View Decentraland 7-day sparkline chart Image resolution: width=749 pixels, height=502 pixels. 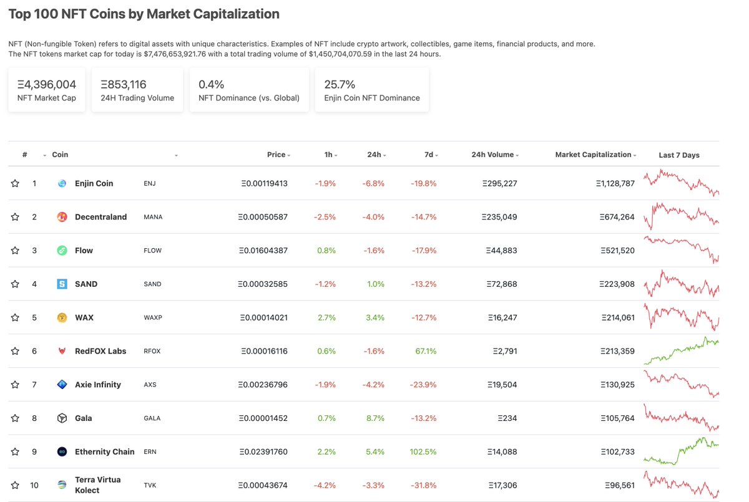[681, 217]
